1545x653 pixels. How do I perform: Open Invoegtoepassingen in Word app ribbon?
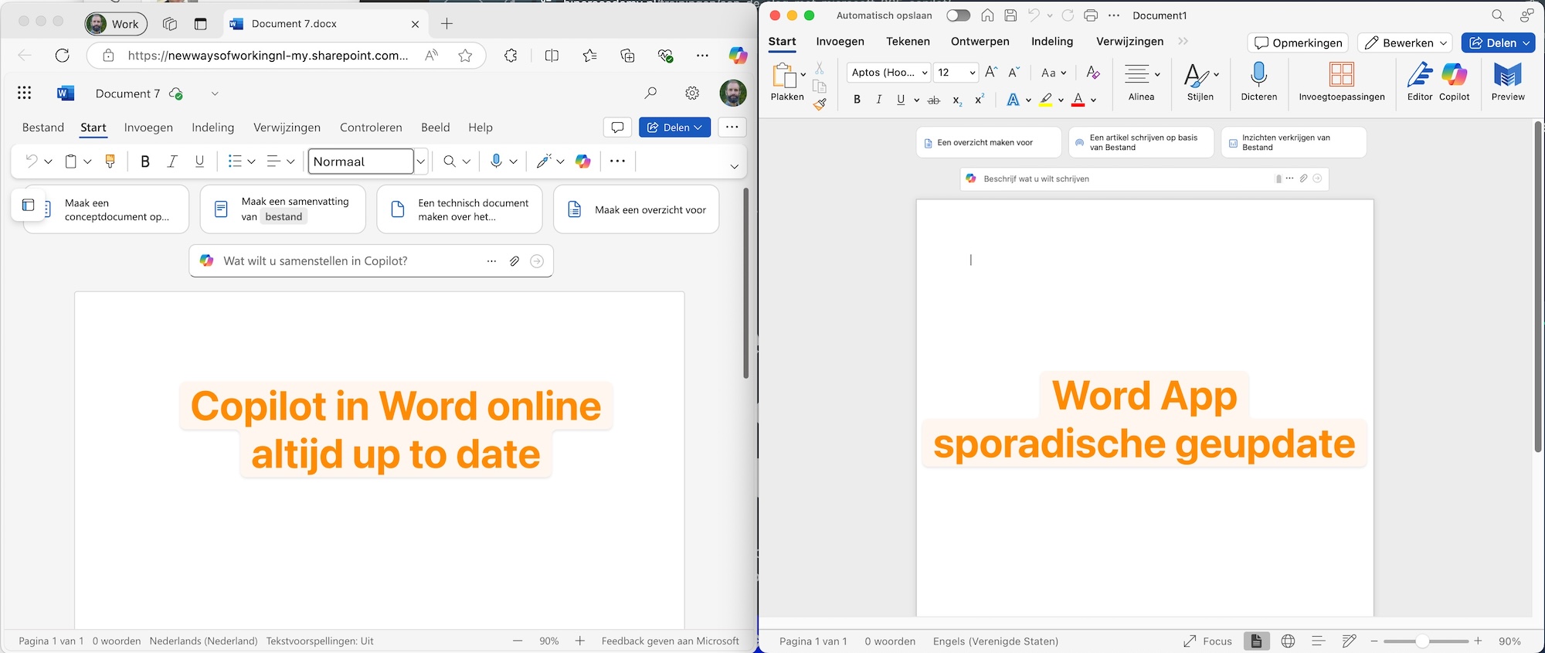click(1342, 82)
